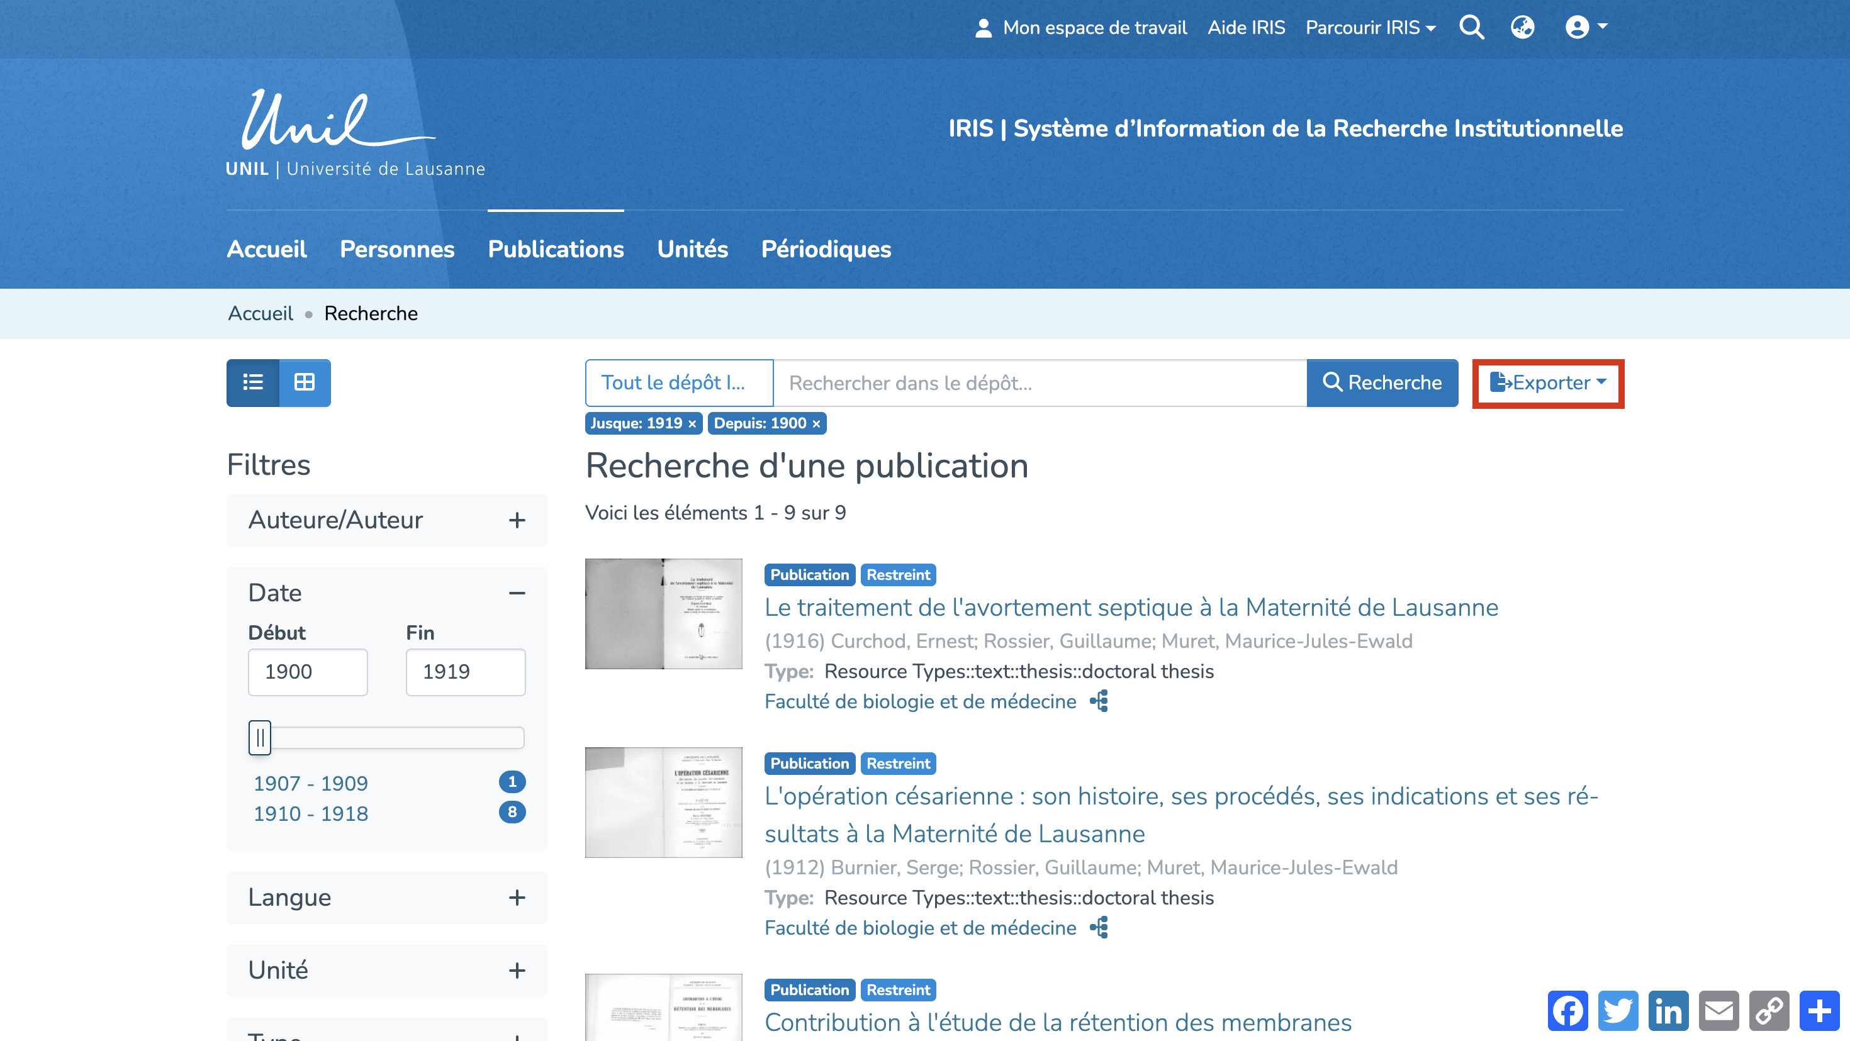
Task: Expand the Auteure/Auteur filter
Action: coord(517,521)
